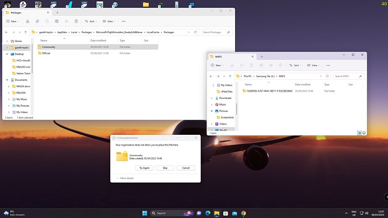Open See more ellipsis in Packages window

(124, 21)
